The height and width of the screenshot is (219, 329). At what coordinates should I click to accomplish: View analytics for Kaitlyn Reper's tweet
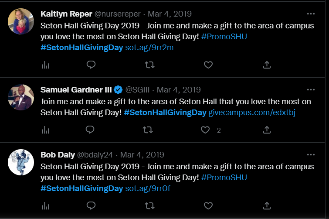[45, 65]
